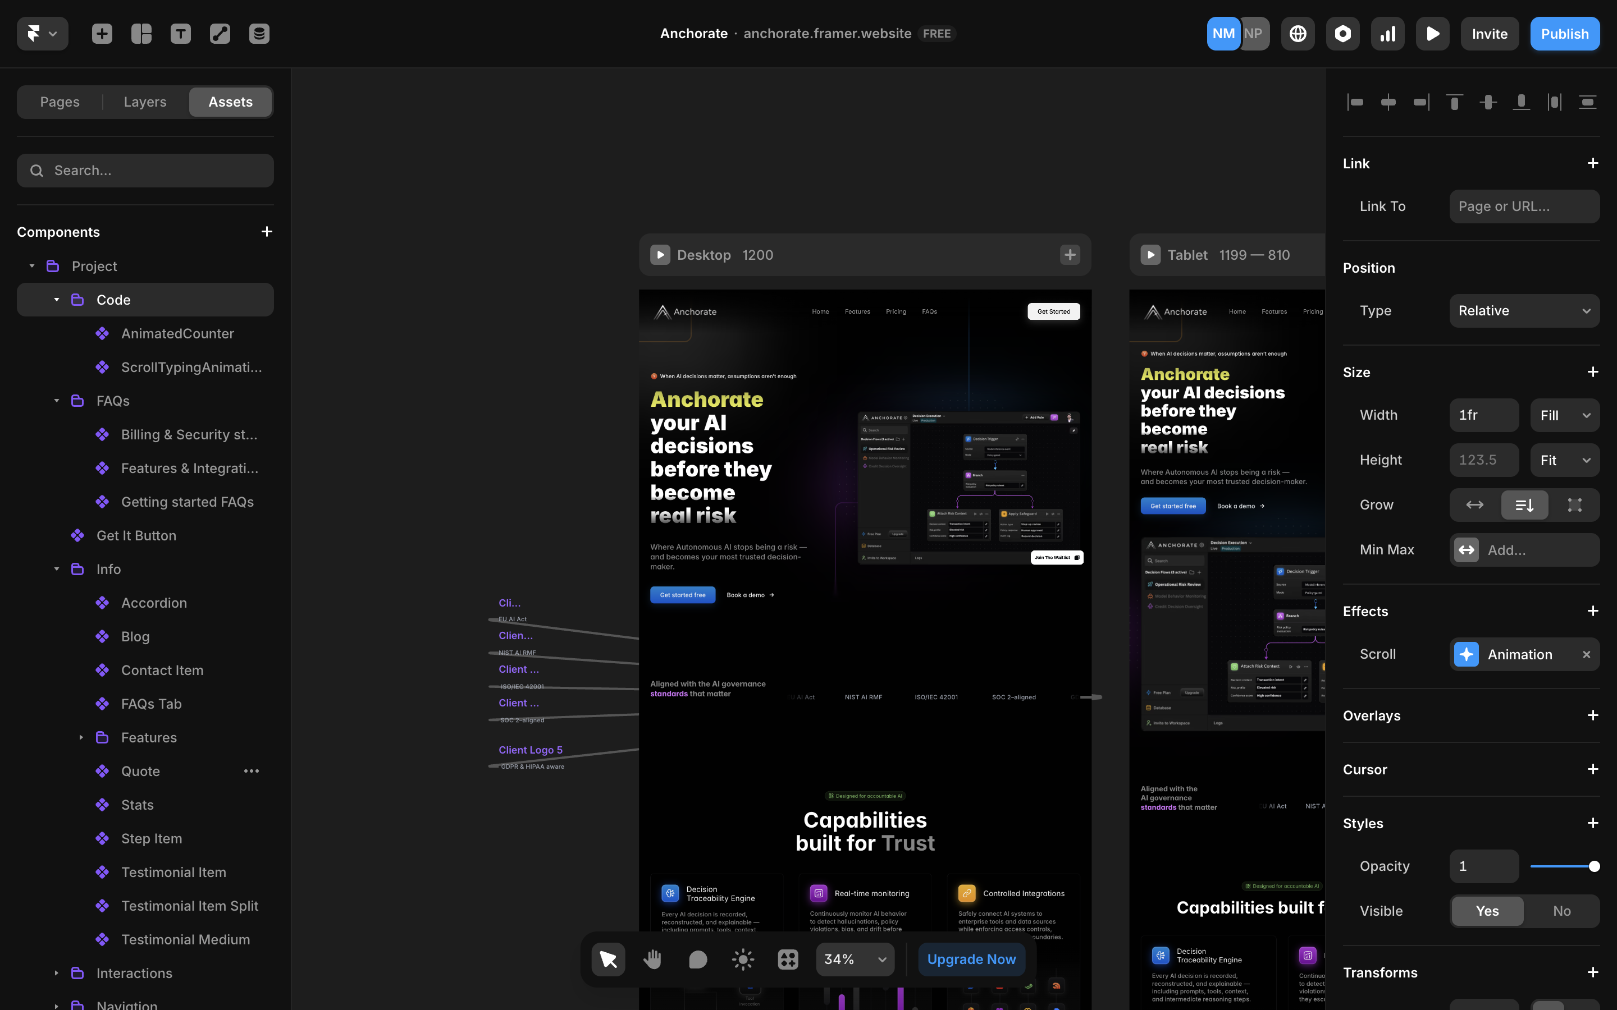The width and height of the screenshot is (1617, 1010).
Task: Switch to the Layers tab
Action: click(x=144, y=102)
